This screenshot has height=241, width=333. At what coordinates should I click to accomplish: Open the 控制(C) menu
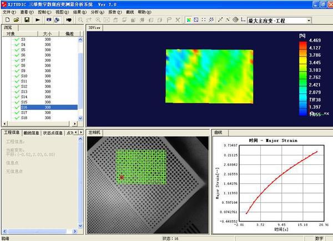[44, 12]
